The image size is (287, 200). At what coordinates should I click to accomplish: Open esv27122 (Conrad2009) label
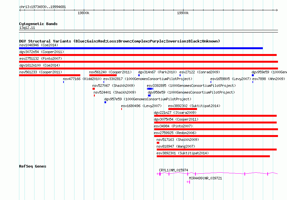coord(200,72)
